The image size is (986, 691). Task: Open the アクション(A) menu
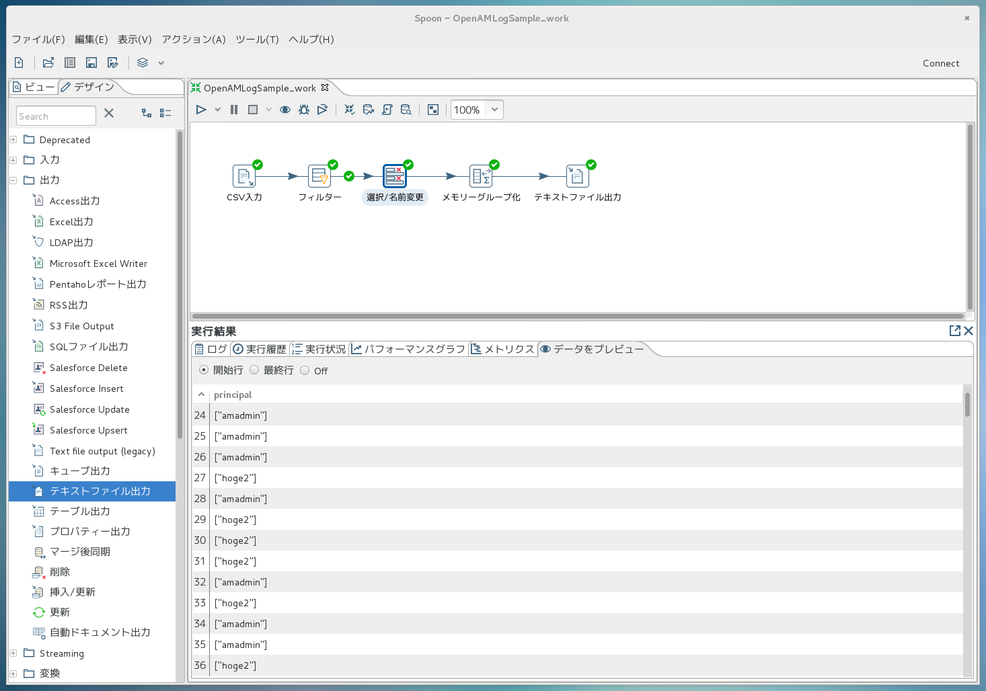pos(194,40)
